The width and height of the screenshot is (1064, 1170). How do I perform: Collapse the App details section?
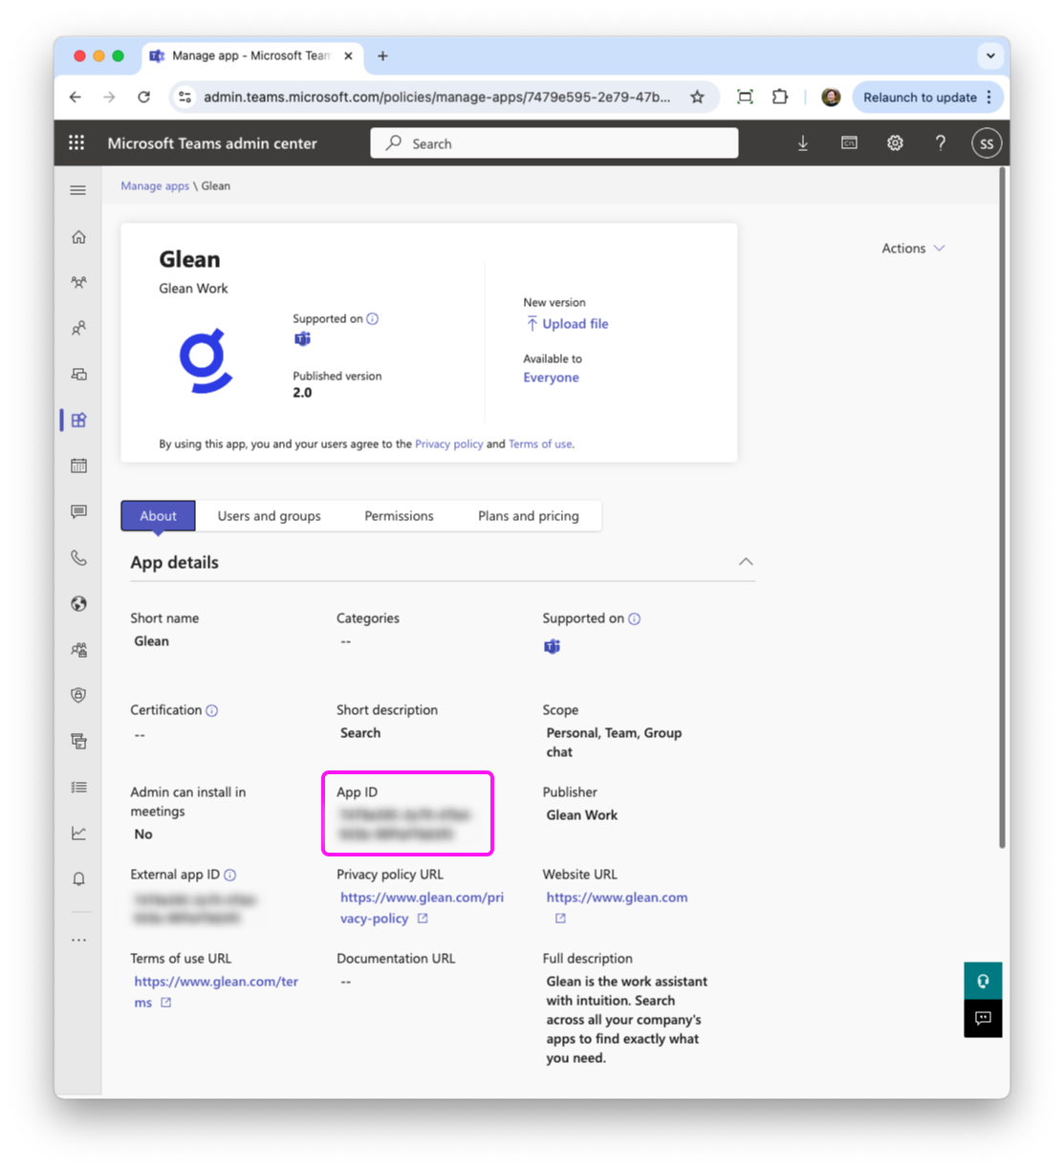coord(746,562)
